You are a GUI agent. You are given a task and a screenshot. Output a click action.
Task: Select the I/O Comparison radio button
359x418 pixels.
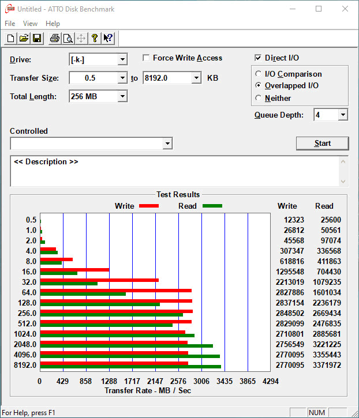(259, 74)
